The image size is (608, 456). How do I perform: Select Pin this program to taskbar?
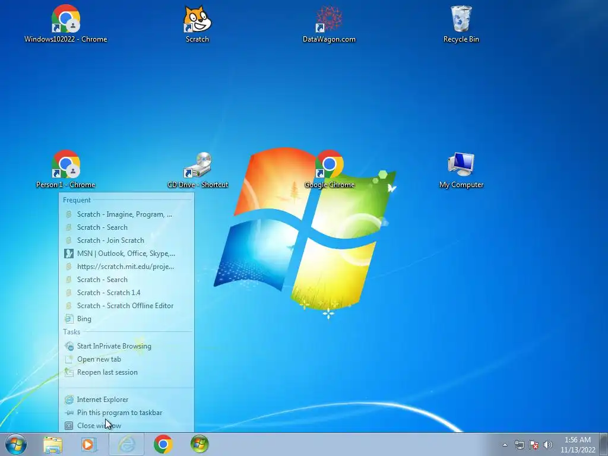[126, 413]
